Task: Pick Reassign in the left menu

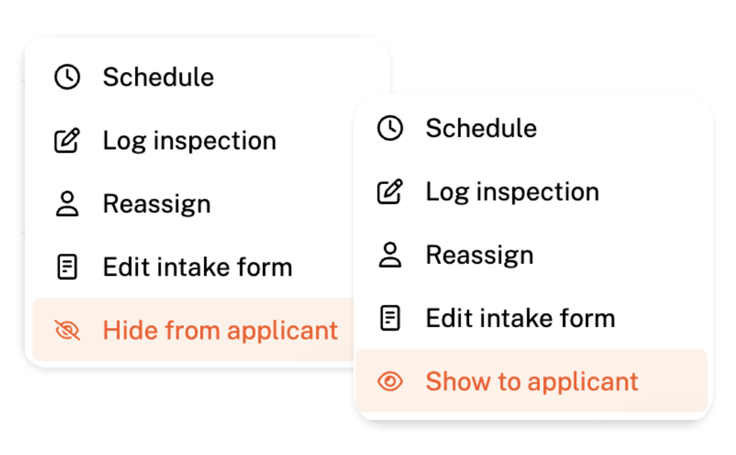Action: 157,205
